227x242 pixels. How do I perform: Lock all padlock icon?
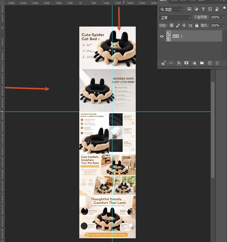click(196, 25)
